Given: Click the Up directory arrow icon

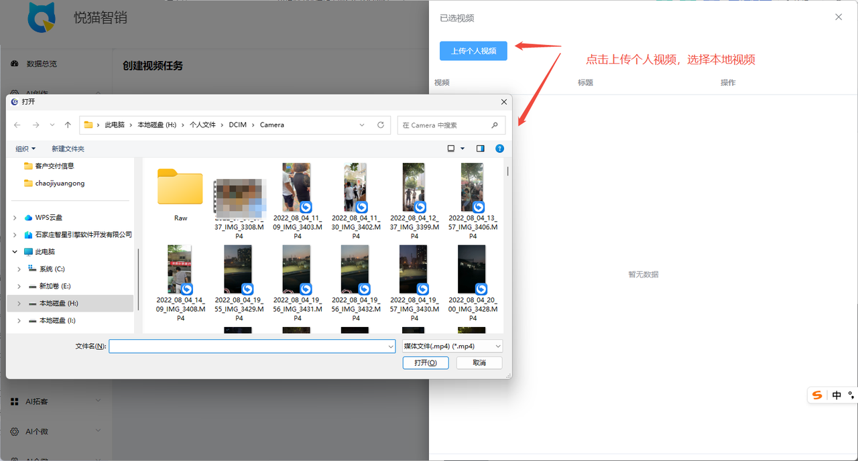Looking at the screenshot, I should [x=68, y=125].
